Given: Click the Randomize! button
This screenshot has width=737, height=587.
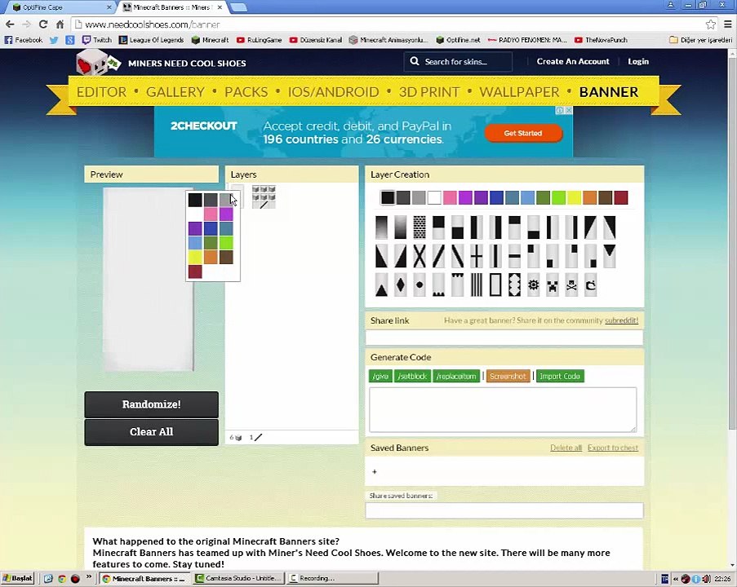Looking at the screenshot, I should [x=151, y=404].
